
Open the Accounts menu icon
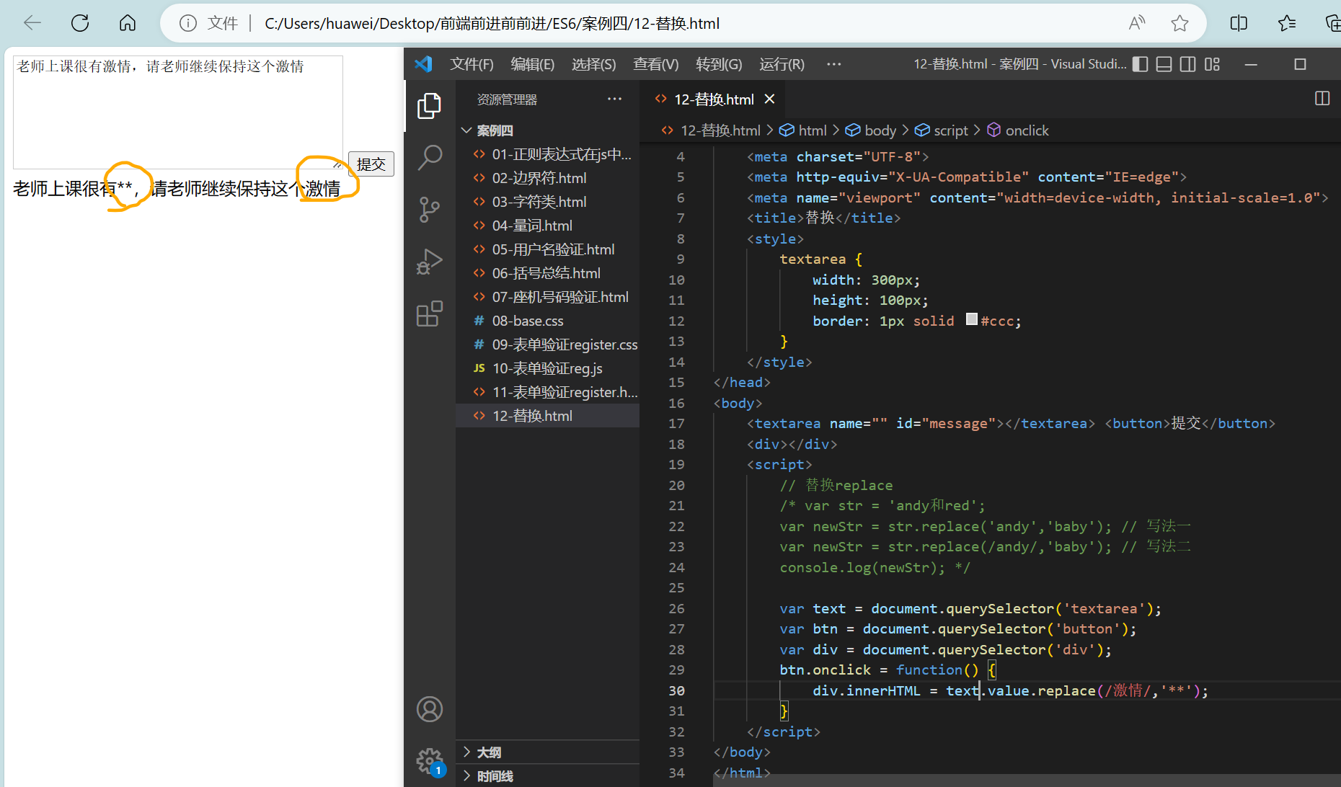[429, 709]
